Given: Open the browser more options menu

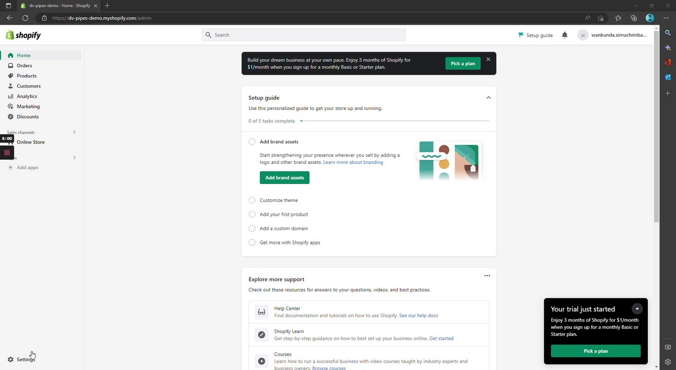Looking at the screenshot, I should (x=666, y=18).
